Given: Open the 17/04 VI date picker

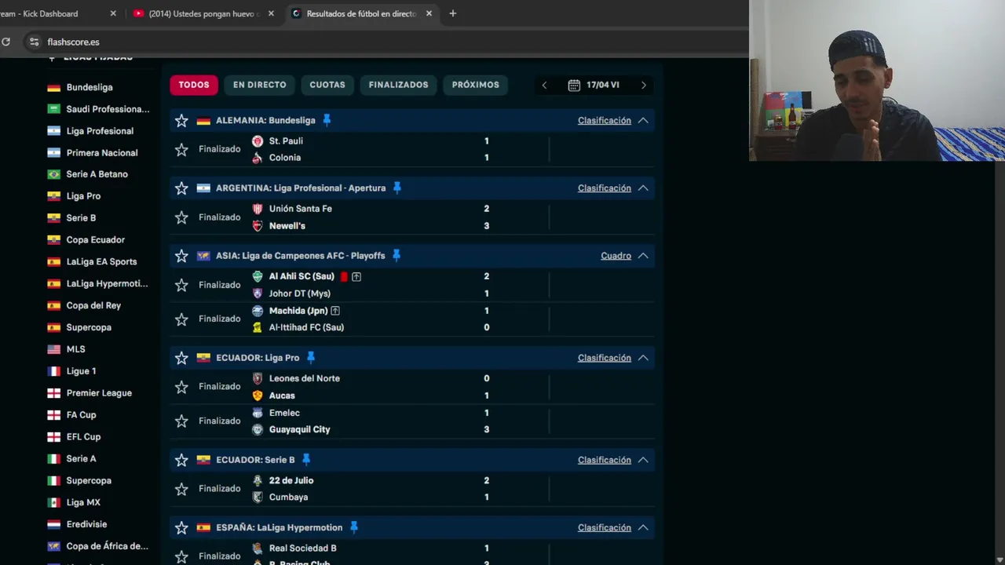Looking at the screenshot, I should click(x=594, y=85).
